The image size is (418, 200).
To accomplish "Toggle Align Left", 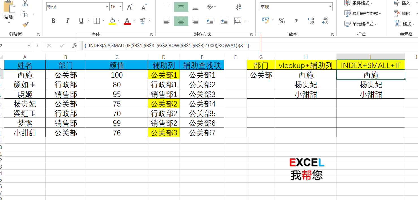I will pos(167,21).
